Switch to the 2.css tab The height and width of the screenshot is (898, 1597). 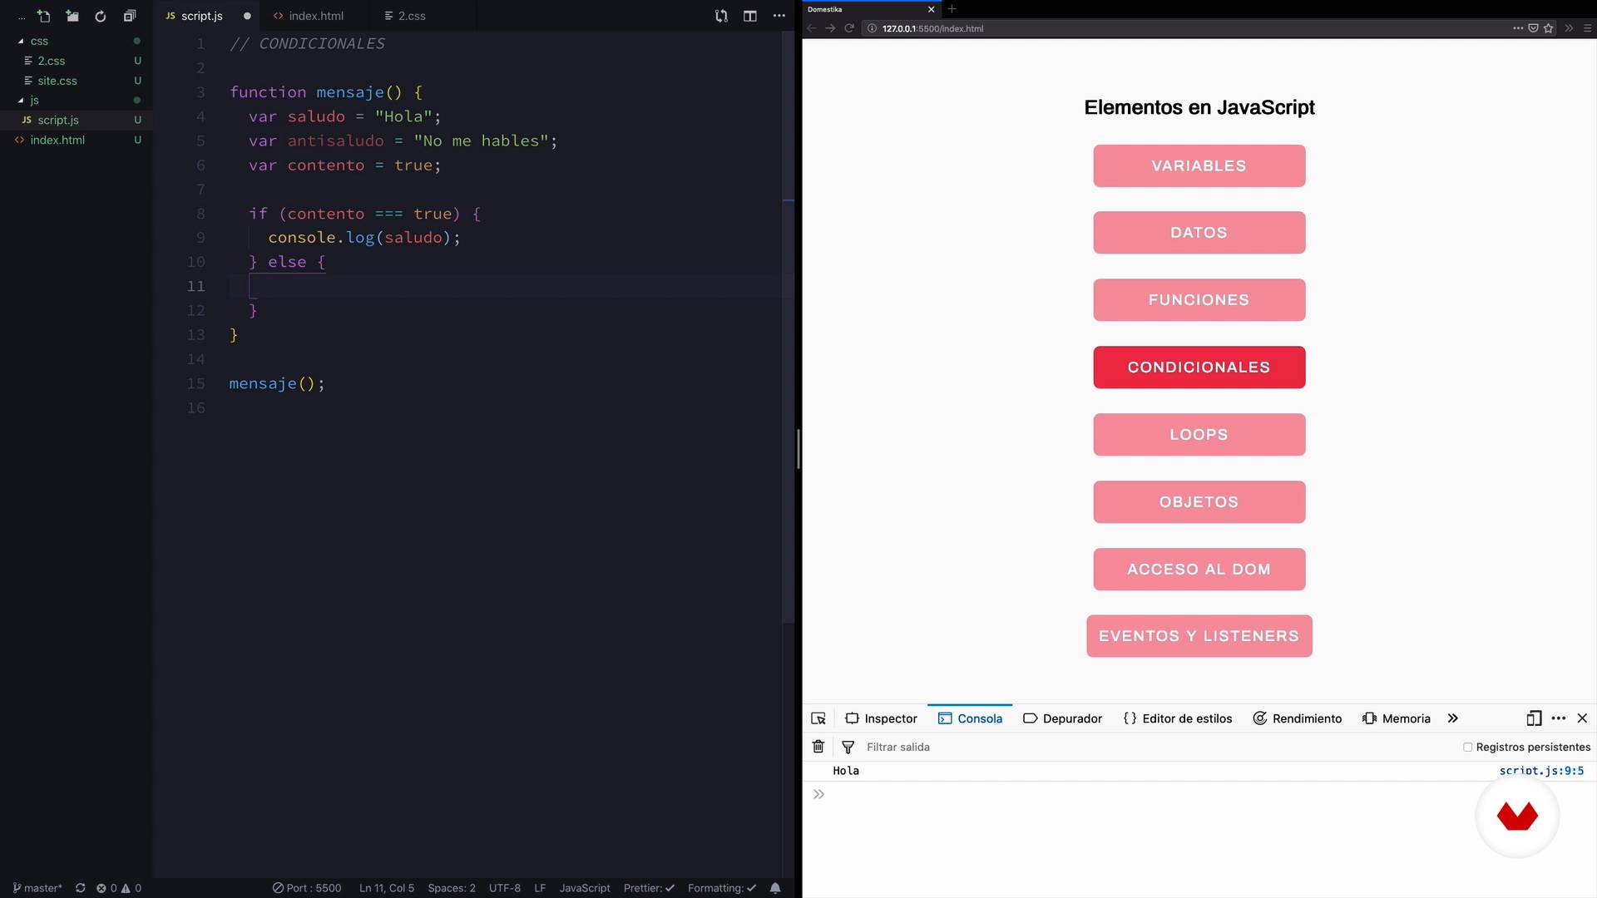(410, 15)
